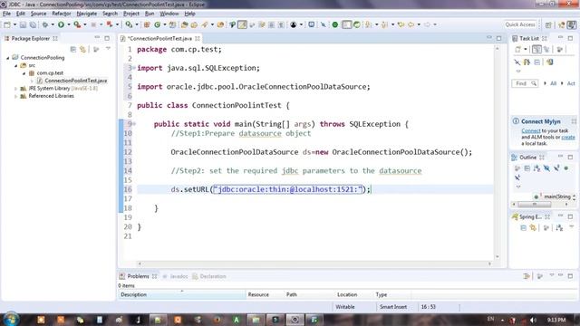Switch to the Javadoc tab
The width and height of the screenshot is (580, 326).
coord(175,276)
